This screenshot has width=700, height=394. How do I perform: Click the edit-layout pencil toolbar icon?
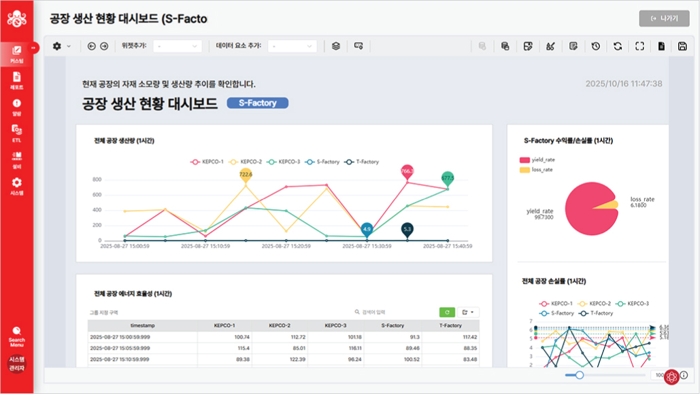pyautogui.click(x=528, y=46)
